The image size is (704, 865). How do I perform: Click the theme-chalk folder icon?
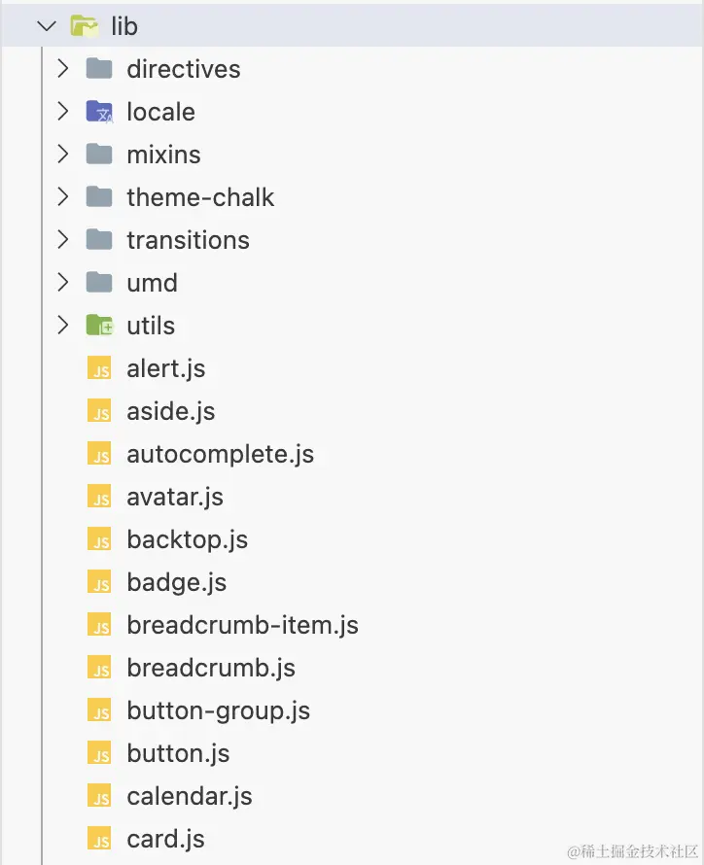[99, 198]
